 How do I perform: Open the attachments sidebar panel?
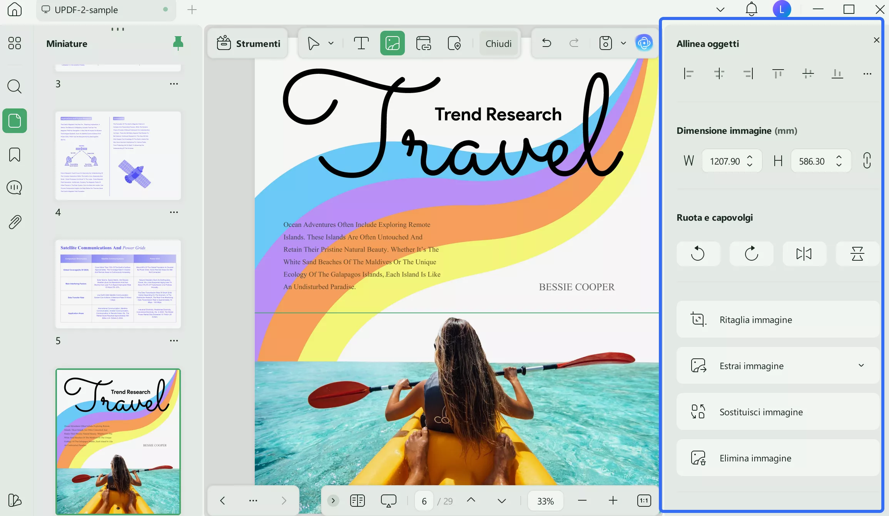point(15,222)
